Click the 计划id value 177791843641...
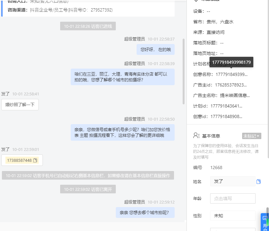This screenshot has width=269, height=231. pyautogui.click(x=226, y=106)
